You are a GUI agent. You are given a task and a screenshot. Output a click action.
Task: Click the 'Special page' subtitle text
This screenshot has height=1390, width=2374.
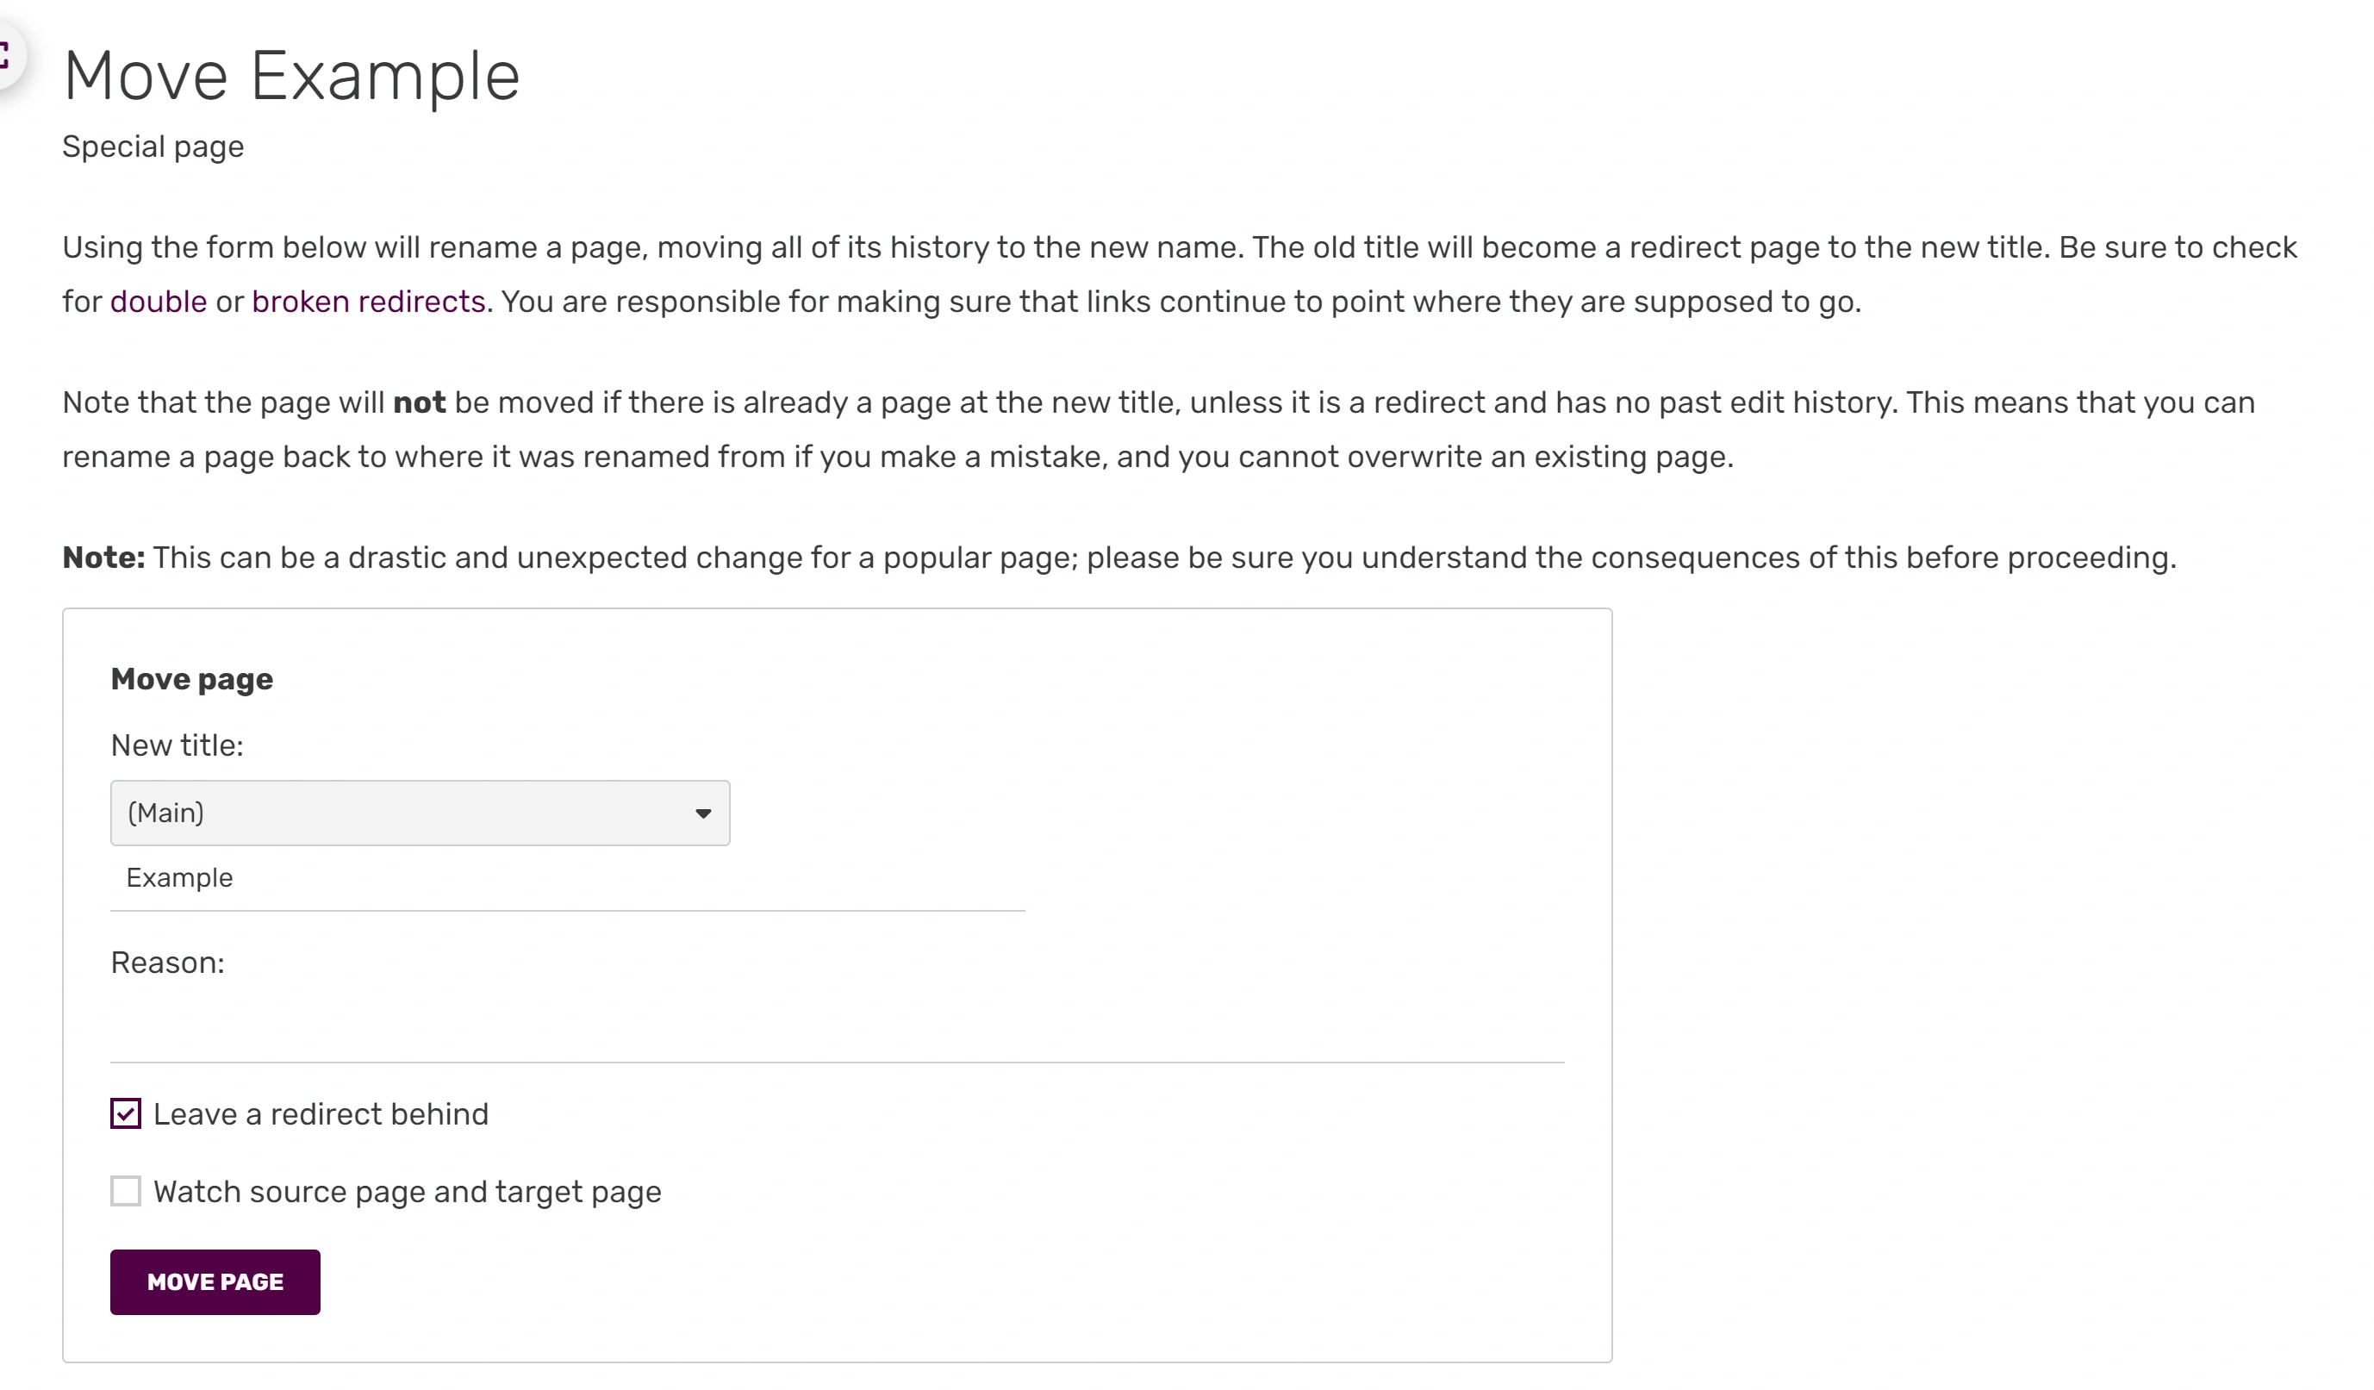(153, 147)
